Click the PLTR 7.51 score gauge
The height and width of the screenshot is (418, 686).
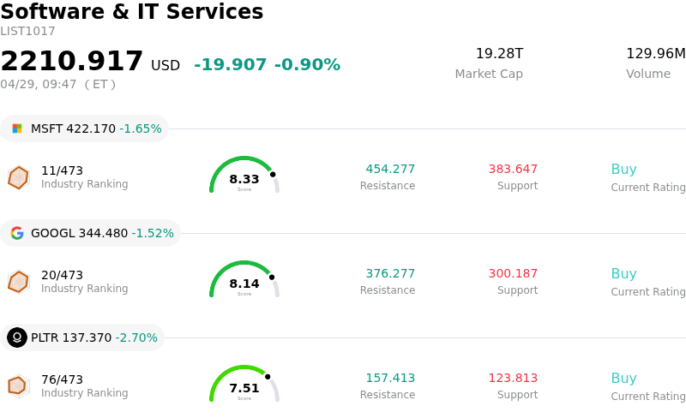[244, 385]
